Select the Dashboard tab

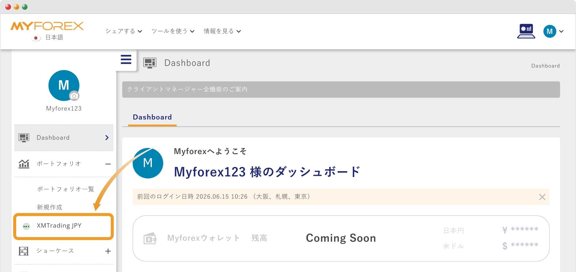pos(152,117)
